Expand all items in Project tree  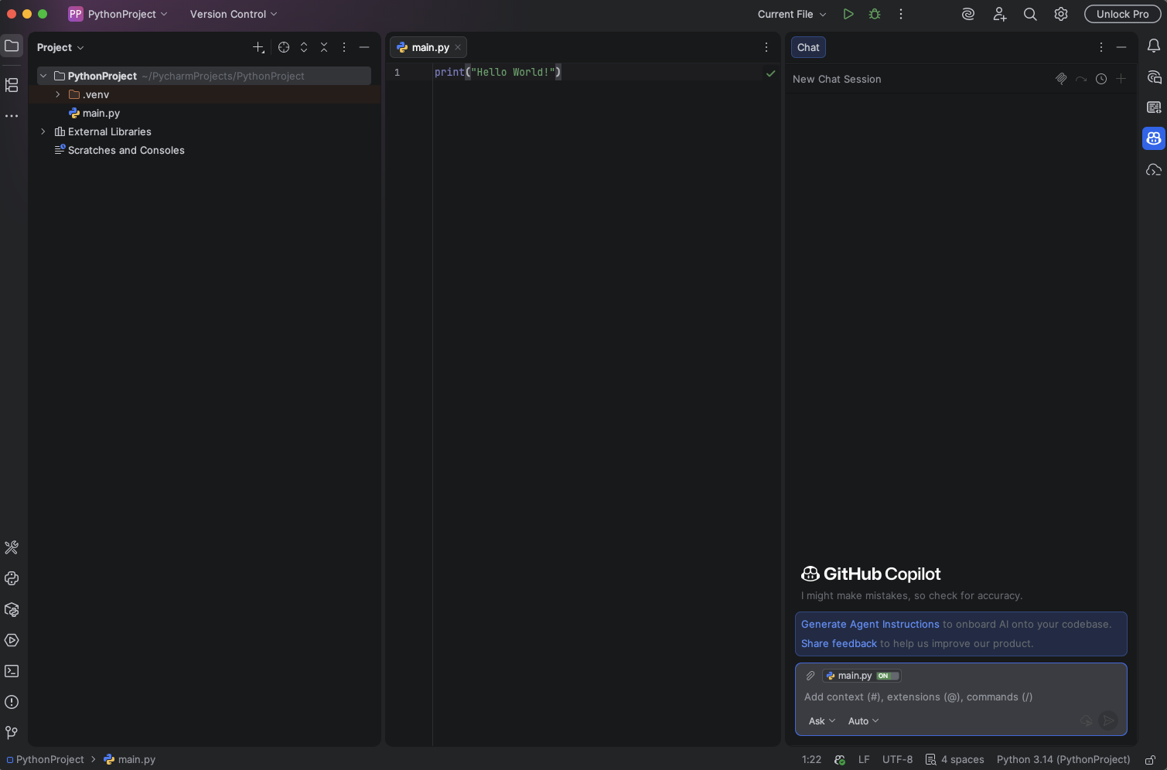pos(304,47)
